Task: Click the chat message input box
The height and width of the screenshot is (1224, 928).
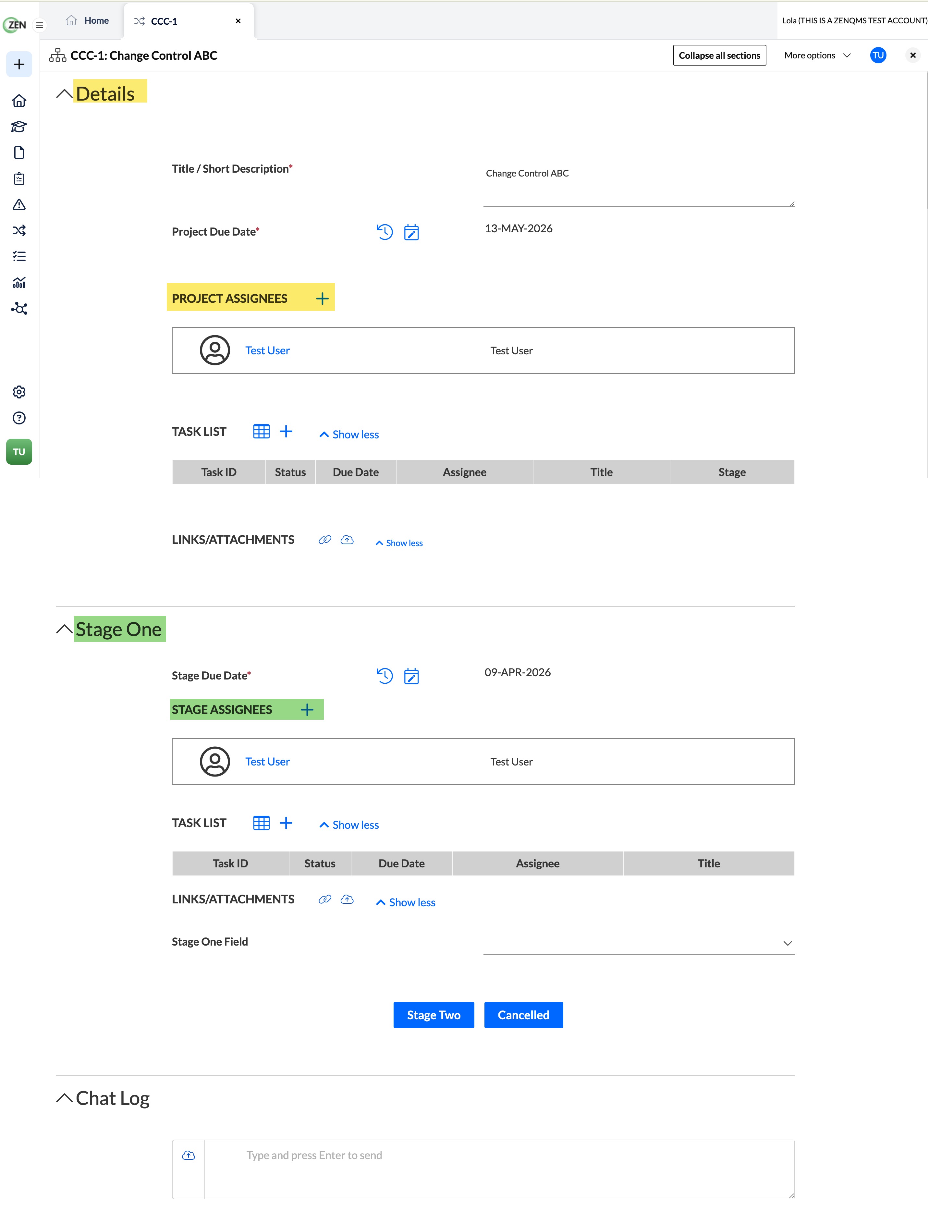Action: 499,1169
